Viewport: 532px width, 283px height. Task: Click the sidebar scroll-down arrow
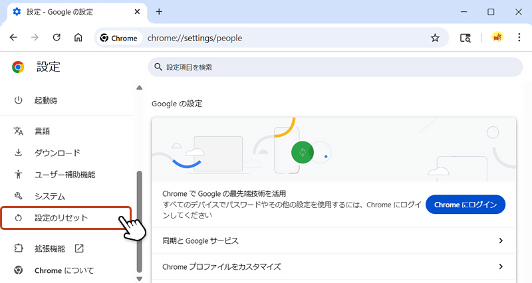click(x=139, y=279)
